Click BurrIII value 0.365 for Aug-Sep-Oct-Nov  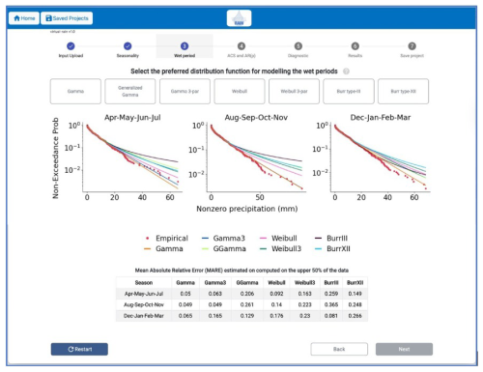point(331,304)
